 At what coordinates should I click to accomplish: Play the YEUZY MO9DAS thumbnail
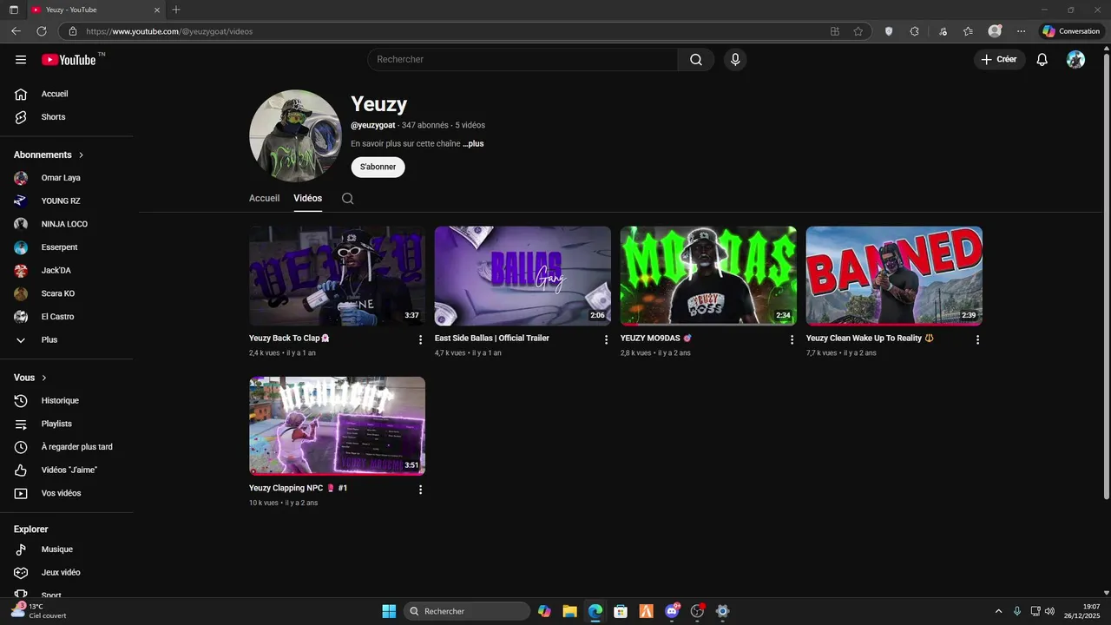pyautogui.click(x=708, y=276)
